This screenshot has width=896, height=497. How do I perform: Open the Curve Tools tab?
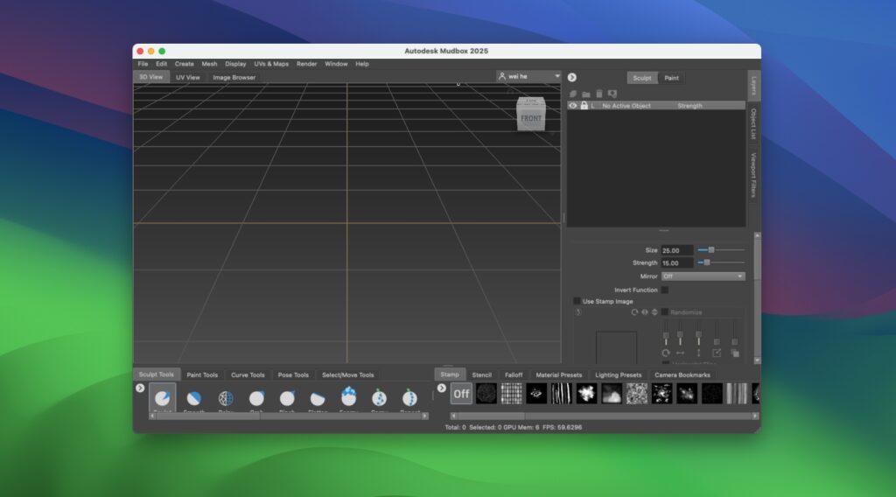click(248, 374)
